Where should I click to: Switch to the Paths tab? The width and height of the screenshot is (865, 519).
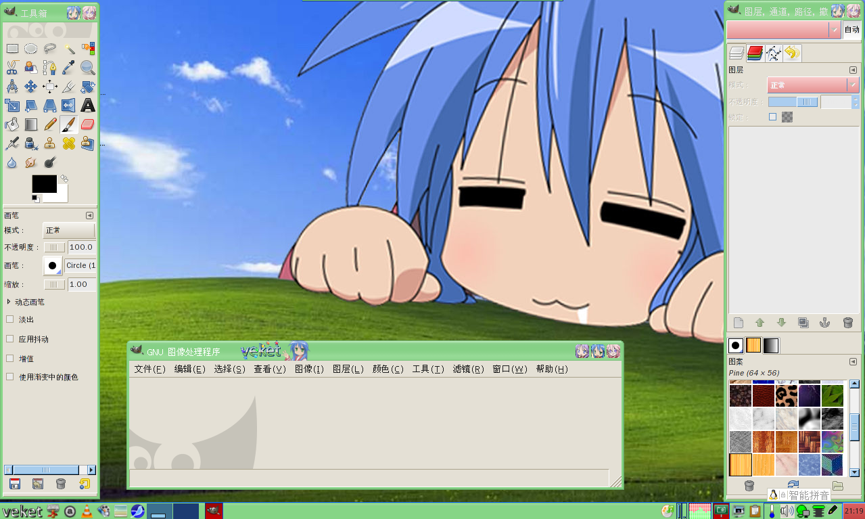click(x=774, y=53)
